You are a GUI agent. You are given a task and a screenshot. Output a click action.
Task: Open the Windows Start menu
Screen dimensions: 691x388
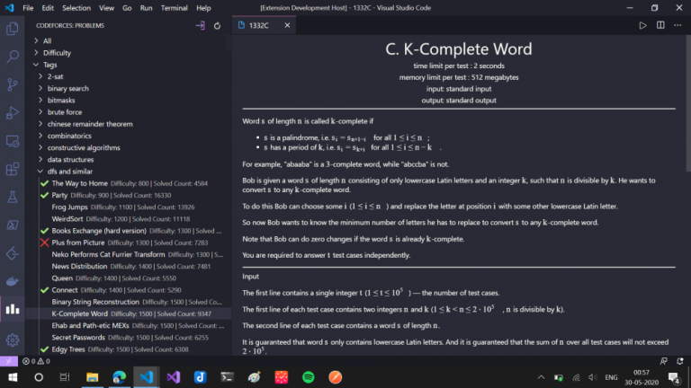click(13, 377)
